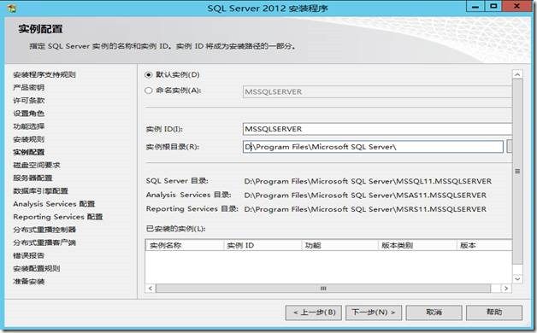Select 功能选择 step in sidebar
The image size is (537, 333).
pos(29,126)
